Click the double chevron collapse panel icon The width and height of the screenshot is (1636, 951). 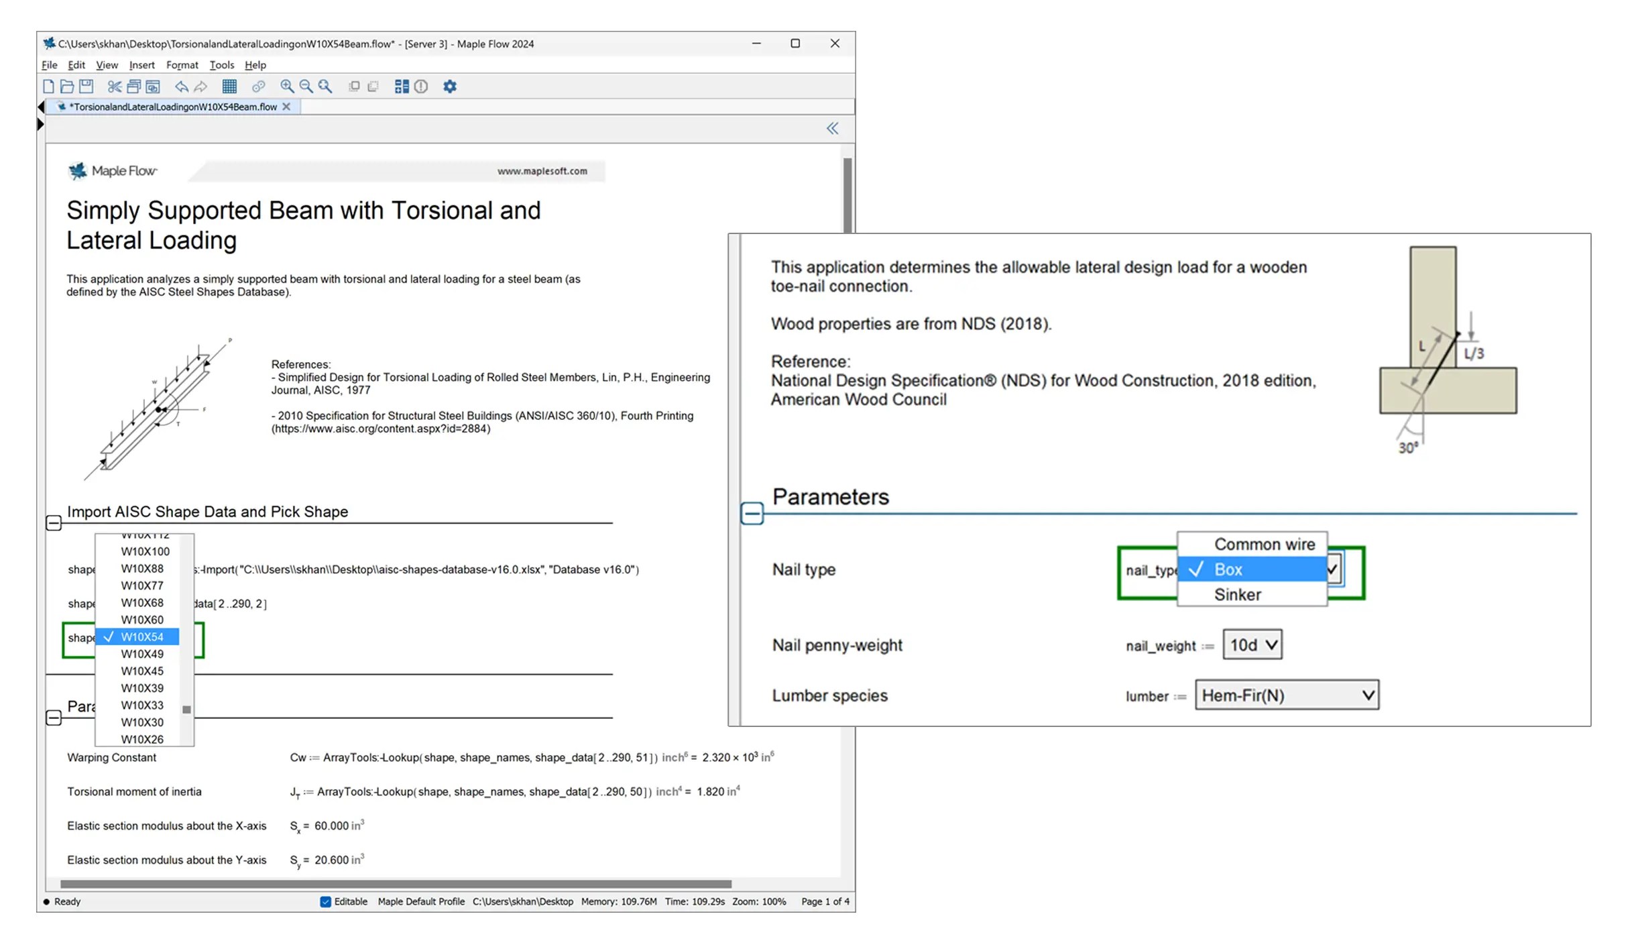(x=832, y=129)
